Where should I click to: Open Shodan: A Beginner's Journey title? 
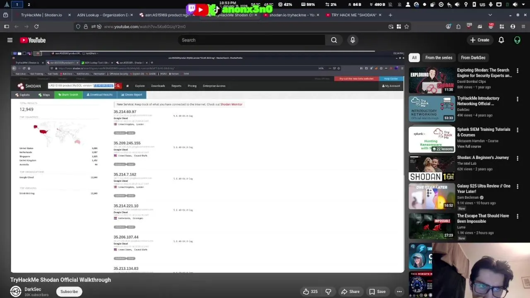pyautogui.click(x=483, y=158)
